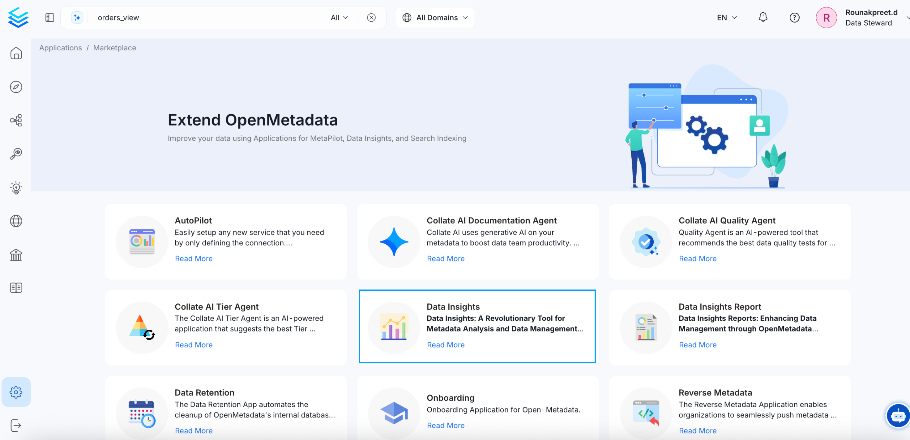Open the Home icon in the sidebar

click(16, 53)
